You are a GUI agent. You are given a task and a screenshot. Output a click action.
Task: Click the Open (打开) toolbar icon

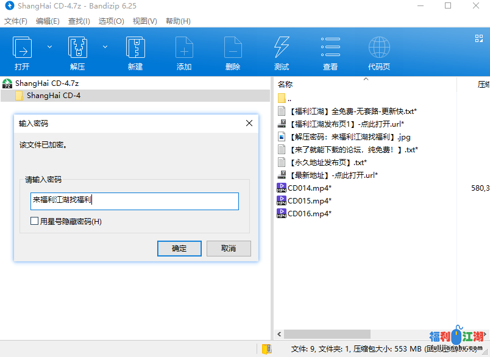point(23,49)
